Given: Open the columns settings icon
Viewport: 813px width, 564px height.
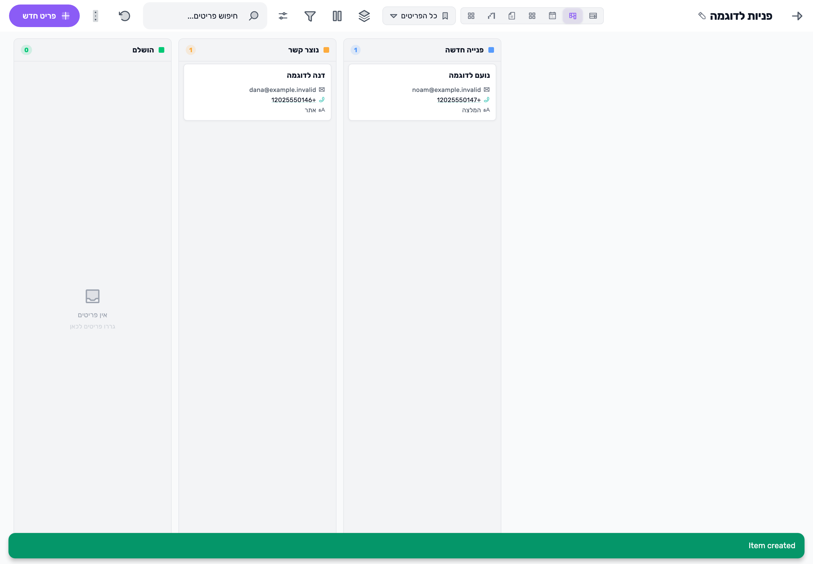Looking at the screenshot, I should (x=337, y=16).
